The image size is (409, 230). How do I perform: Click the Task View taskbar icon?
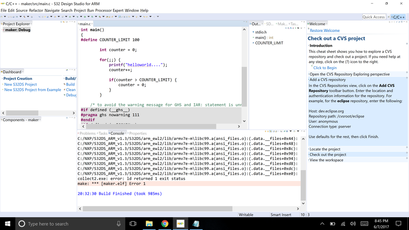pos(133,224)
